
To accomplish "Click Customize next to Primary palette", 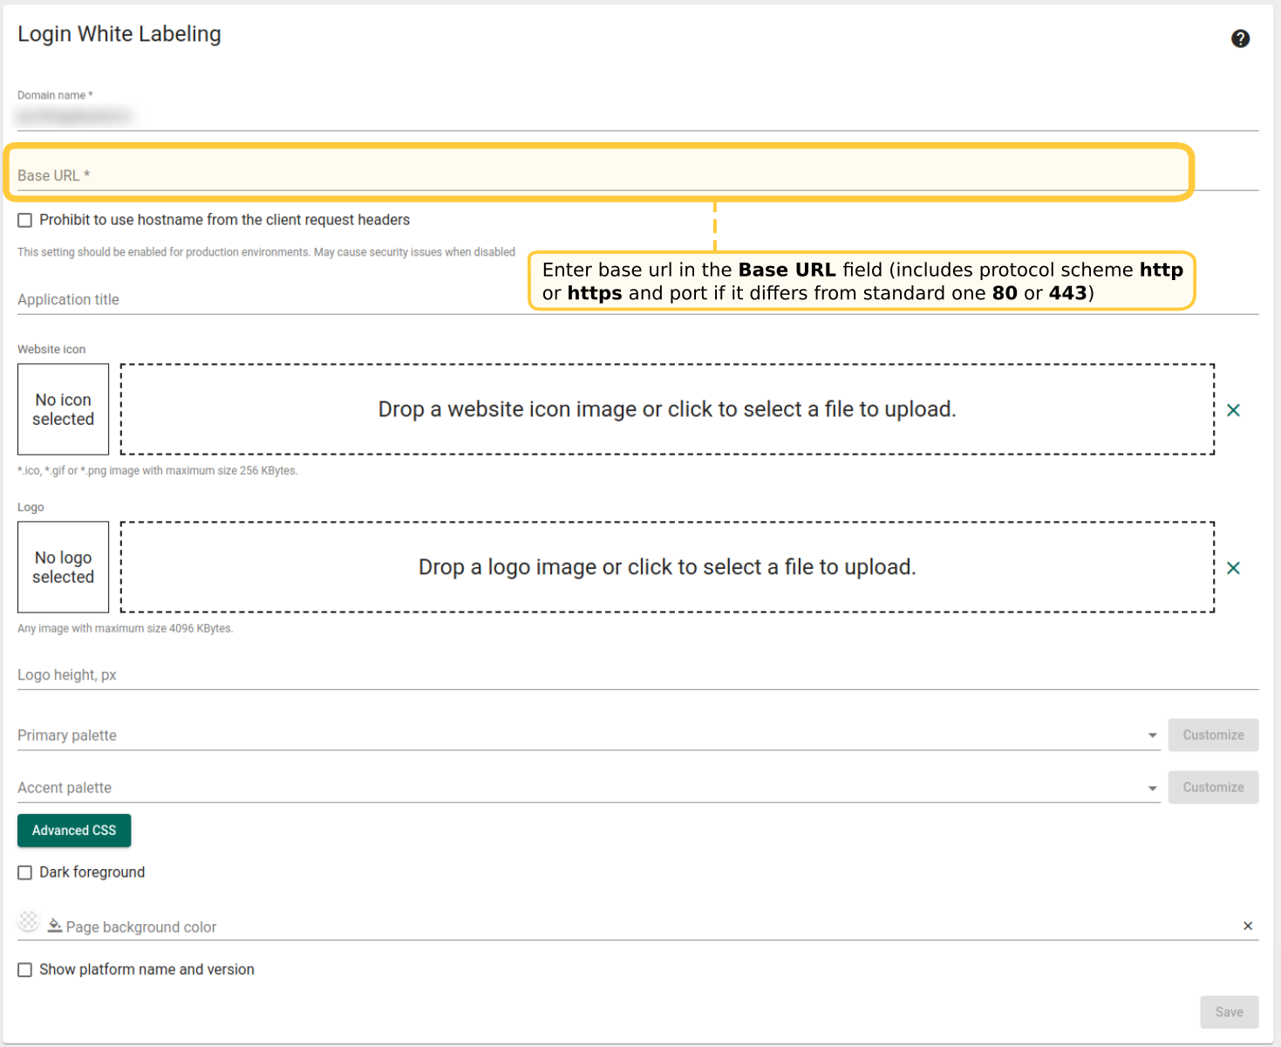I will [x=1212, y=735].
